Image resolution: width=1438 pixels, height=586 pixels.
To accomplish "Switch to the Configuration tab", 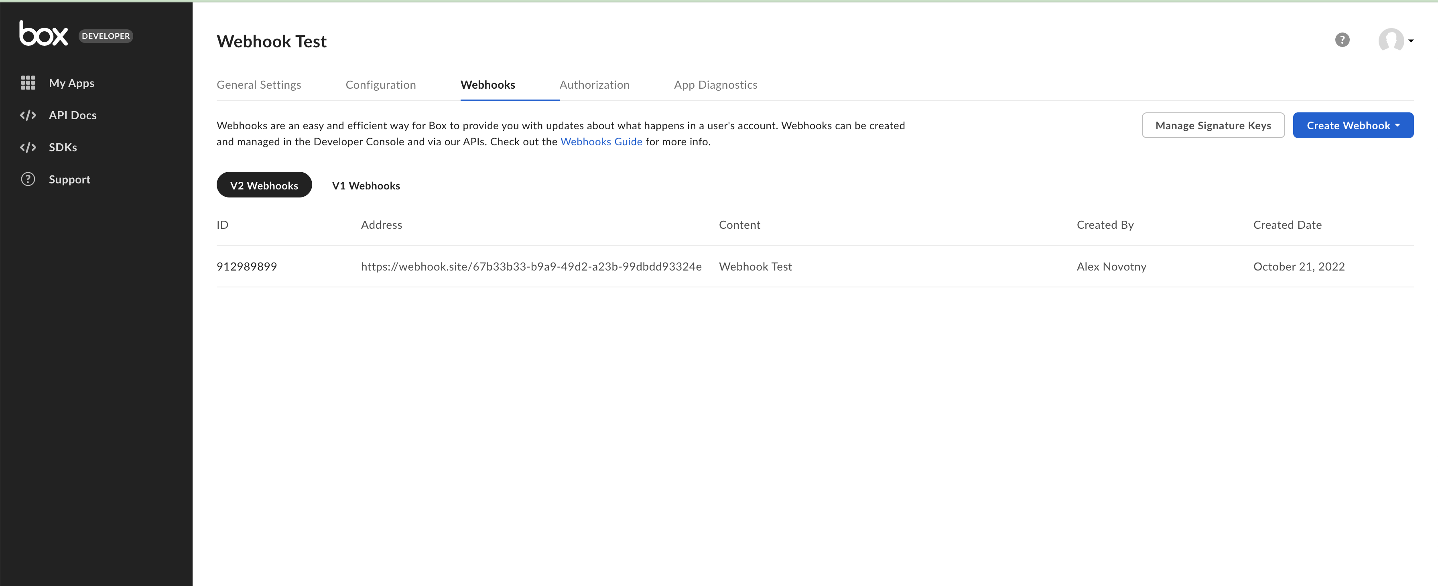I will pos(381,84).
